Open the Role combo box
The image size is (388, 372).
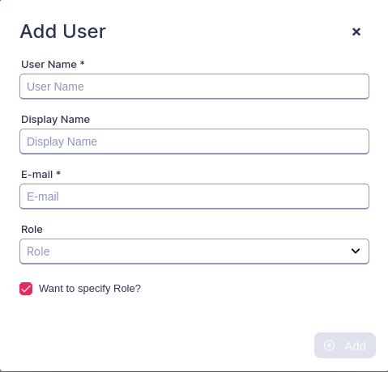194,252
